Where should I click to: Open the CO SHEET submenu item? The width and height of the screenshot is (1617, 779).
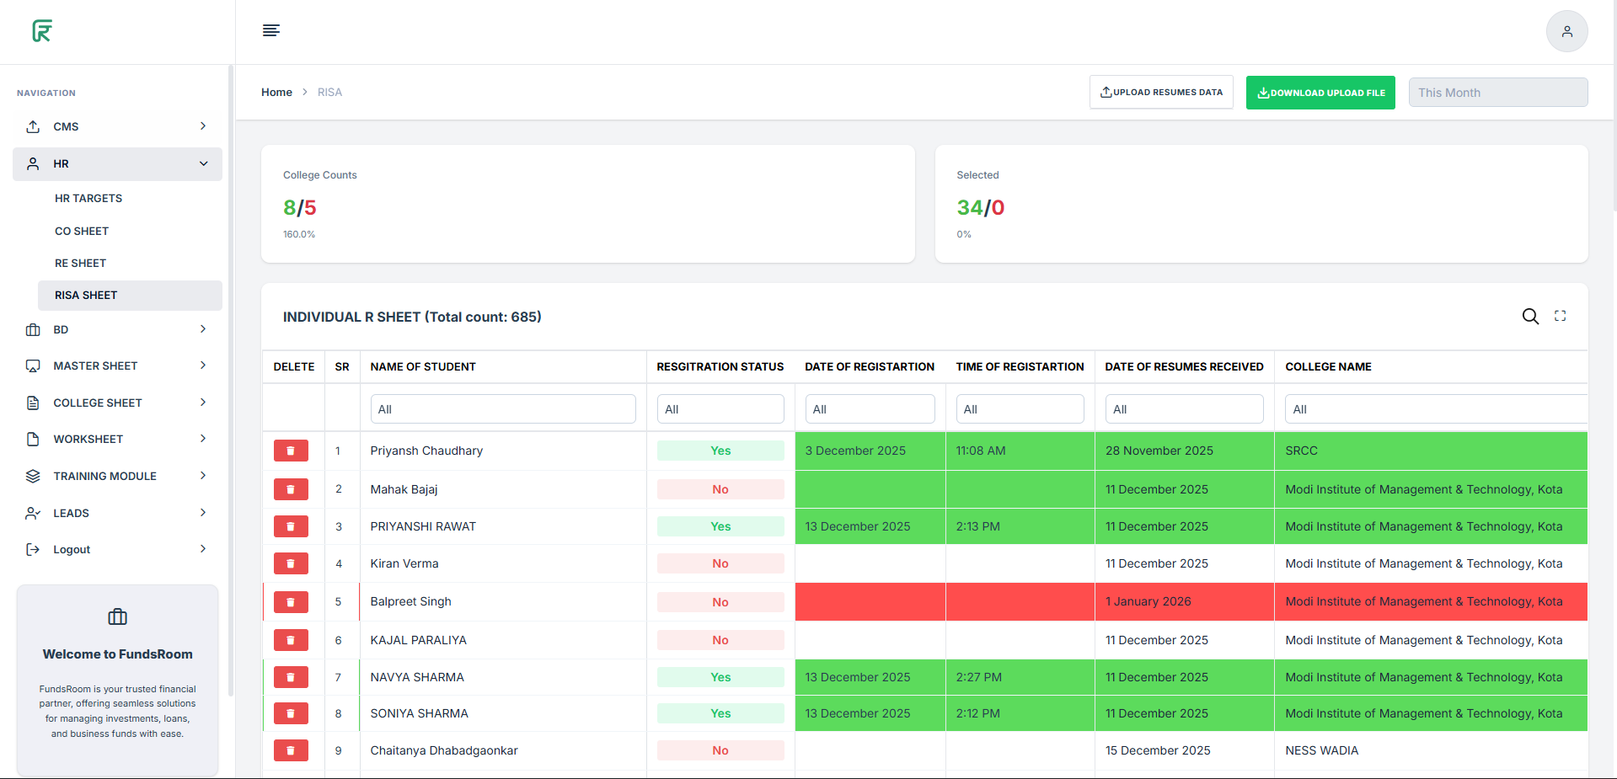click(x=82, y=231)
